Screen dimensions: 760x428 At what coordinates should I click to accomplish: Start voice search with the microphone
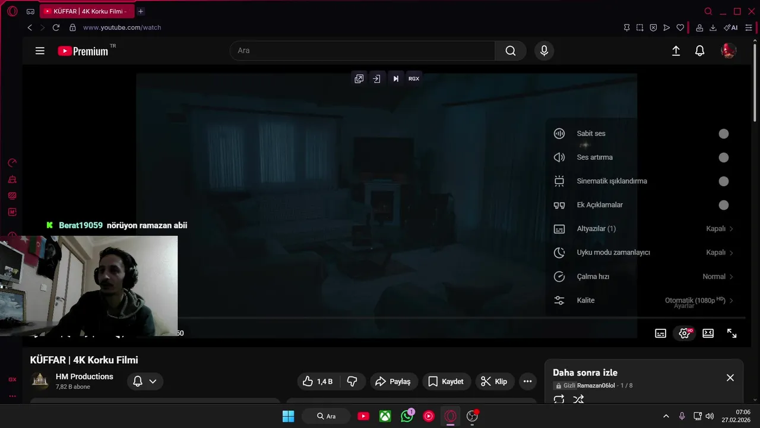544,51
